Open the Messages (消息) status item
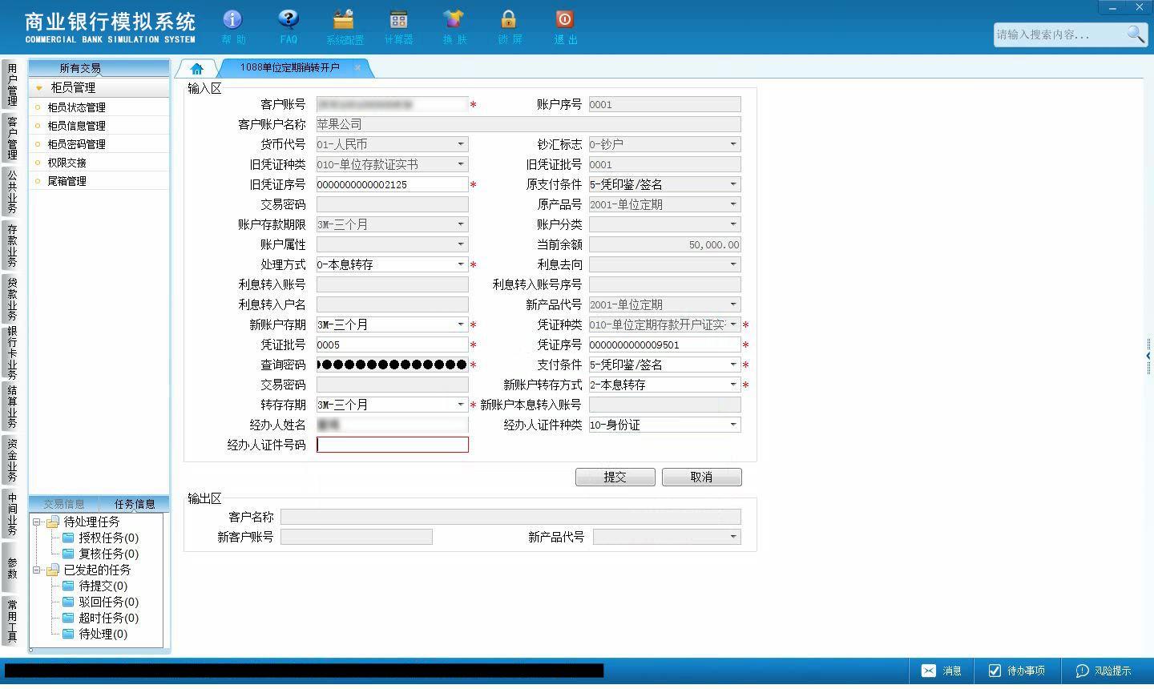 [941, 671]
